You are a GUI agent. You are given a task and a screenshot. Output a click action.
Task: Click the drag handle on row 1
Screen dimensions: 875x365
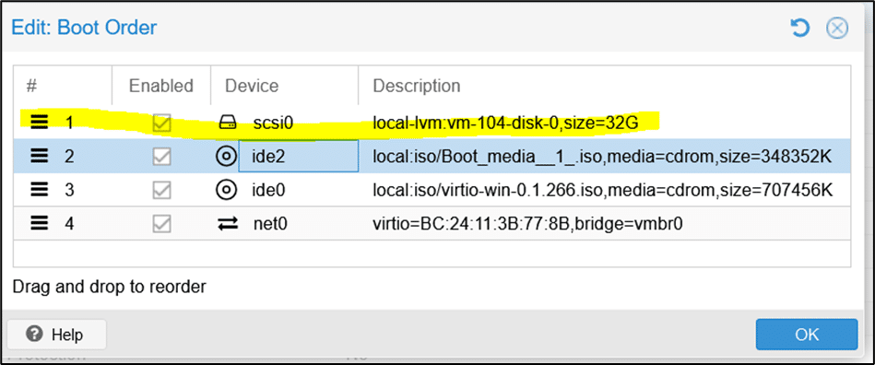(x=38, y=123)
